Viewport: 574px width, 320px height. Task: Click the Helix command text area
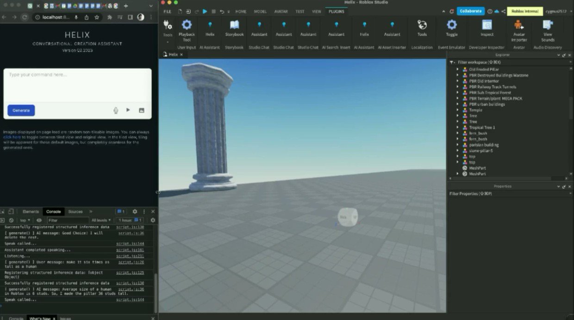coord(77,86)
